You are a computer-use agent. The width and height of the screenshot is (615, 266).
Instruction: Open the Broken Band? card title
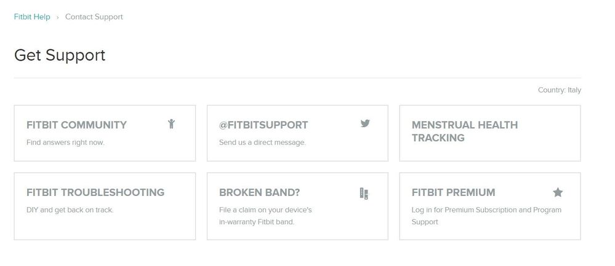pos(259,192)
